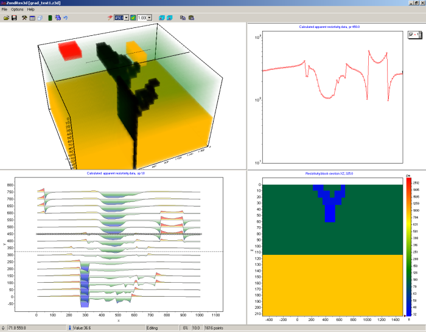
Task: Open the data table icon in the toolbar
Action: tap(33, 18)
